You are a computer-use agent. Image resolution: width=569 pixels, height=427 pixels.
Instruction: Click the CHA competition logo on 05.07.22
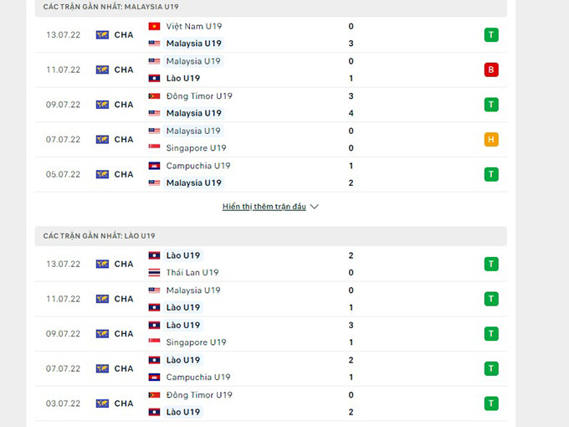click(x=102, y=174)
